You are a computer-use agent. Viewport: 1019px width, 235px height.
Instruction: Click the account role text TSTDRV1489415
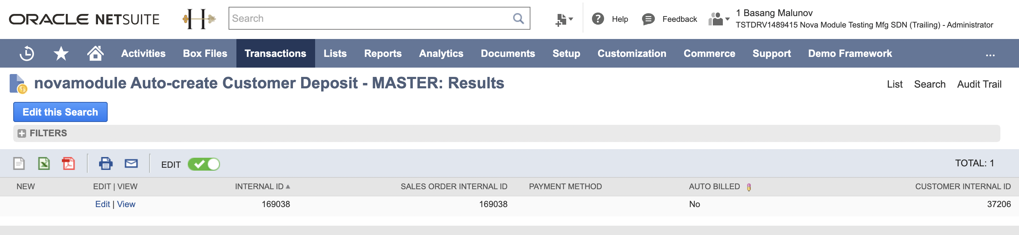[864, 25]
